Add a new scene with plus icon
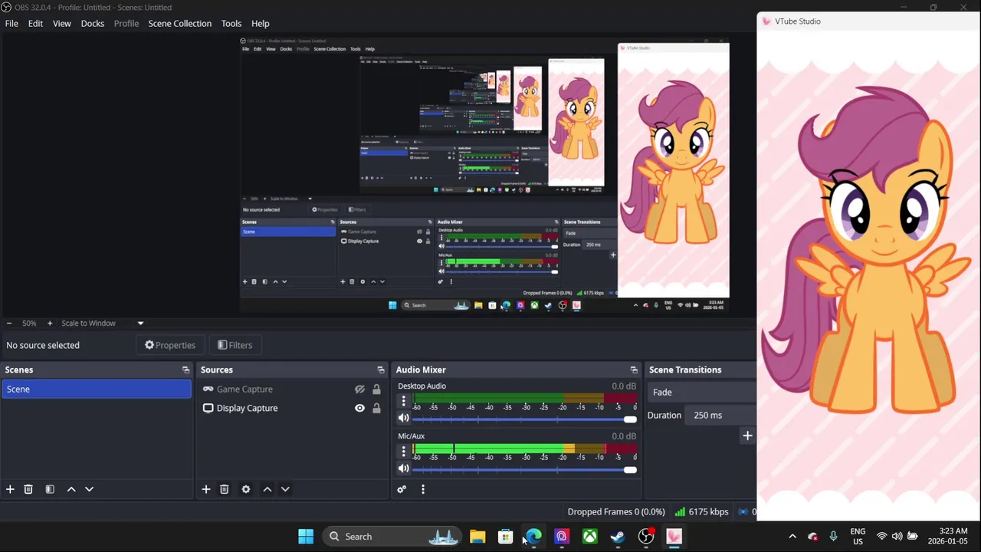The height and width of the screenshot is (552, 981). (10, 489)
